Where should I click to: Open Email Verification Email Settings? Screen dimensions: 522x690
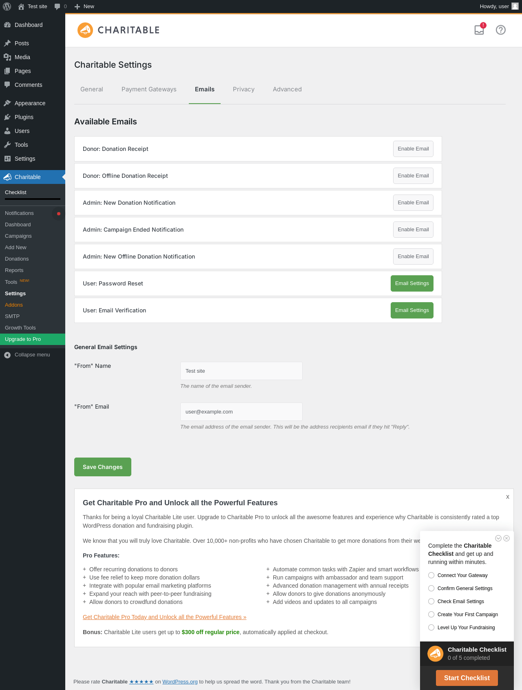tap(412, 310)
